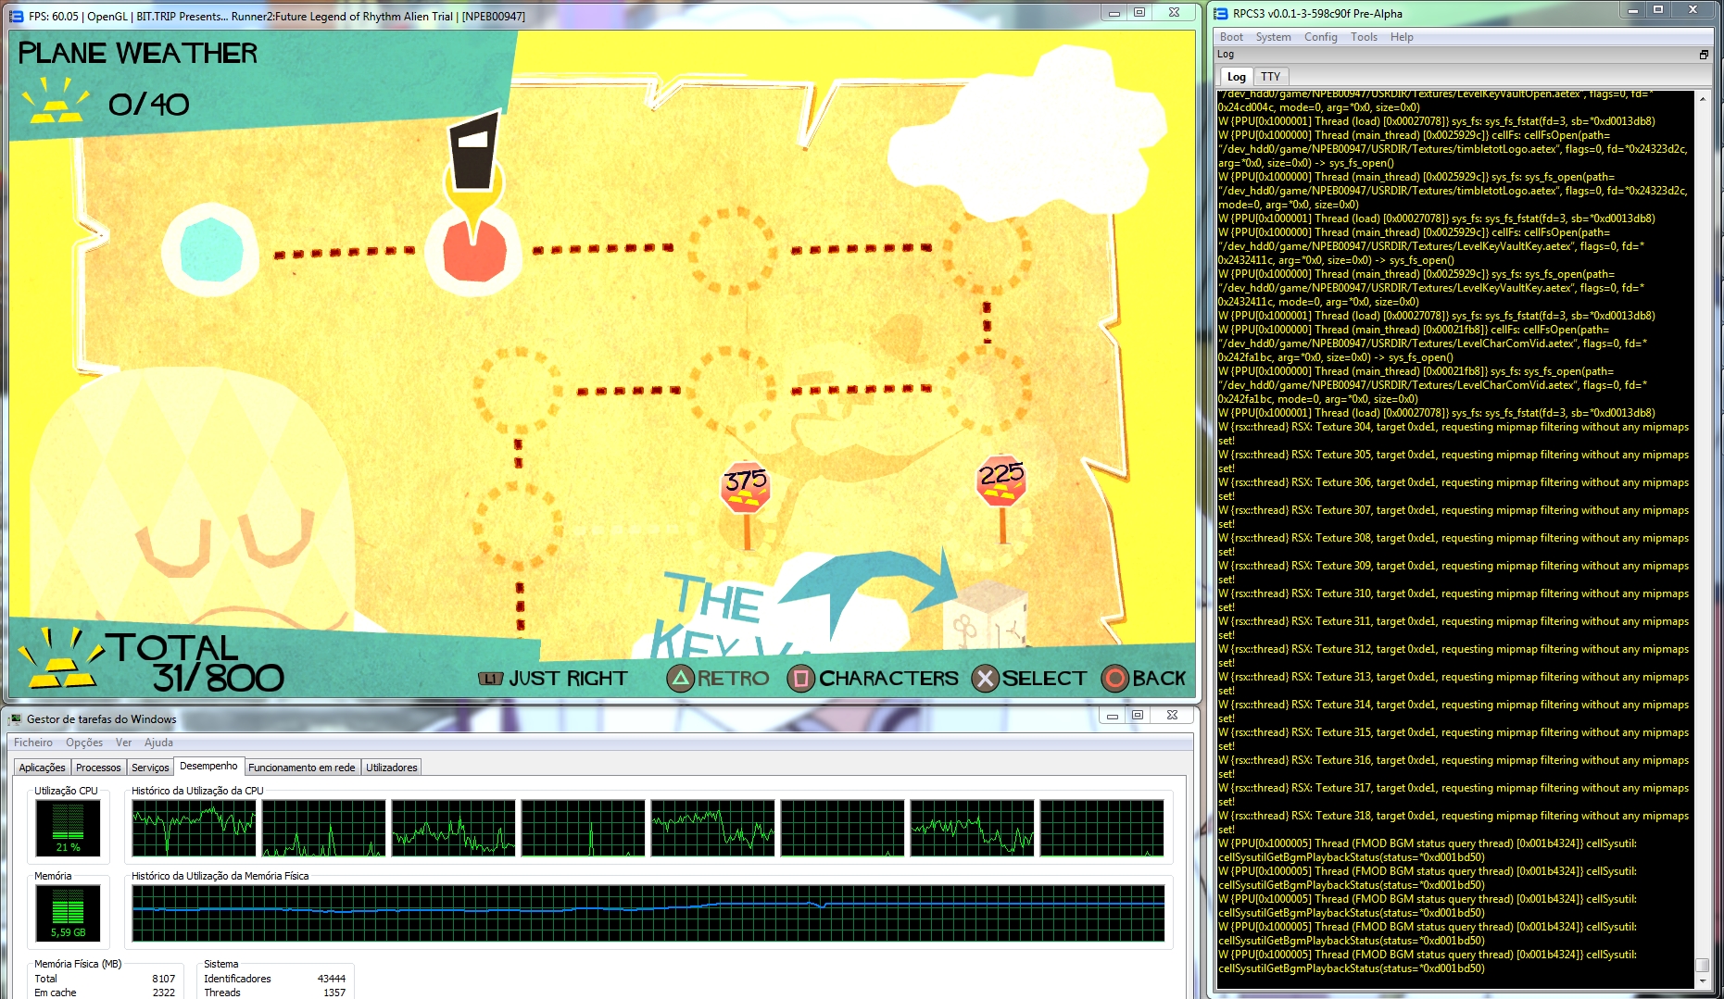Select the red current level node
This screenshot has height=999, width=1724.
coord(474,251)
